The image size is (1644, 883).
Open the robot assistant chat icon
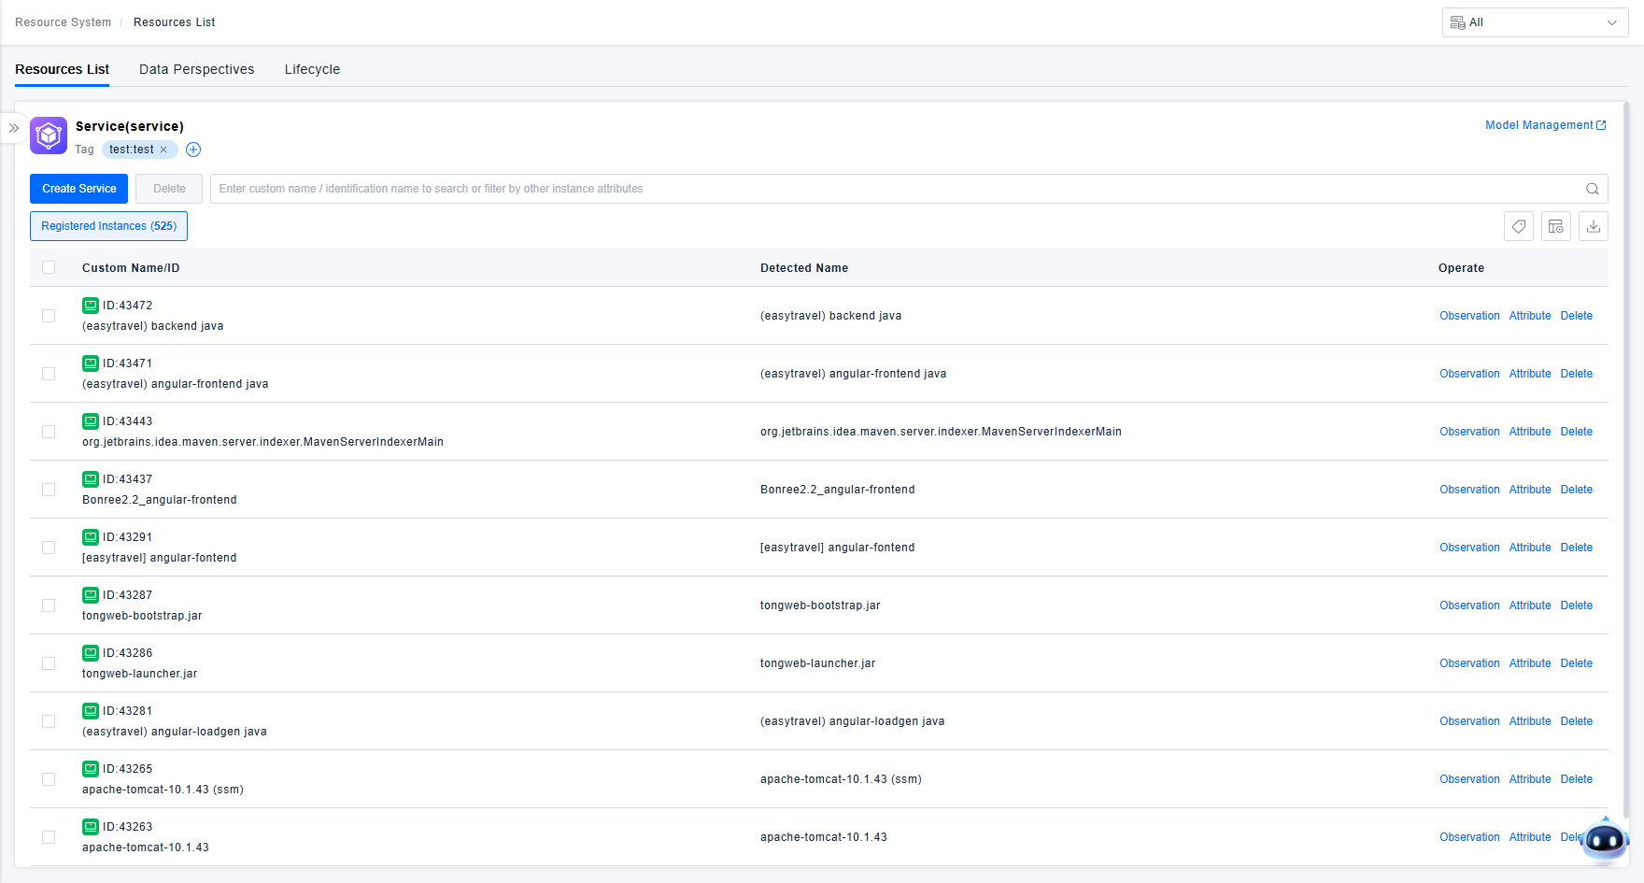coord(1606,840)
